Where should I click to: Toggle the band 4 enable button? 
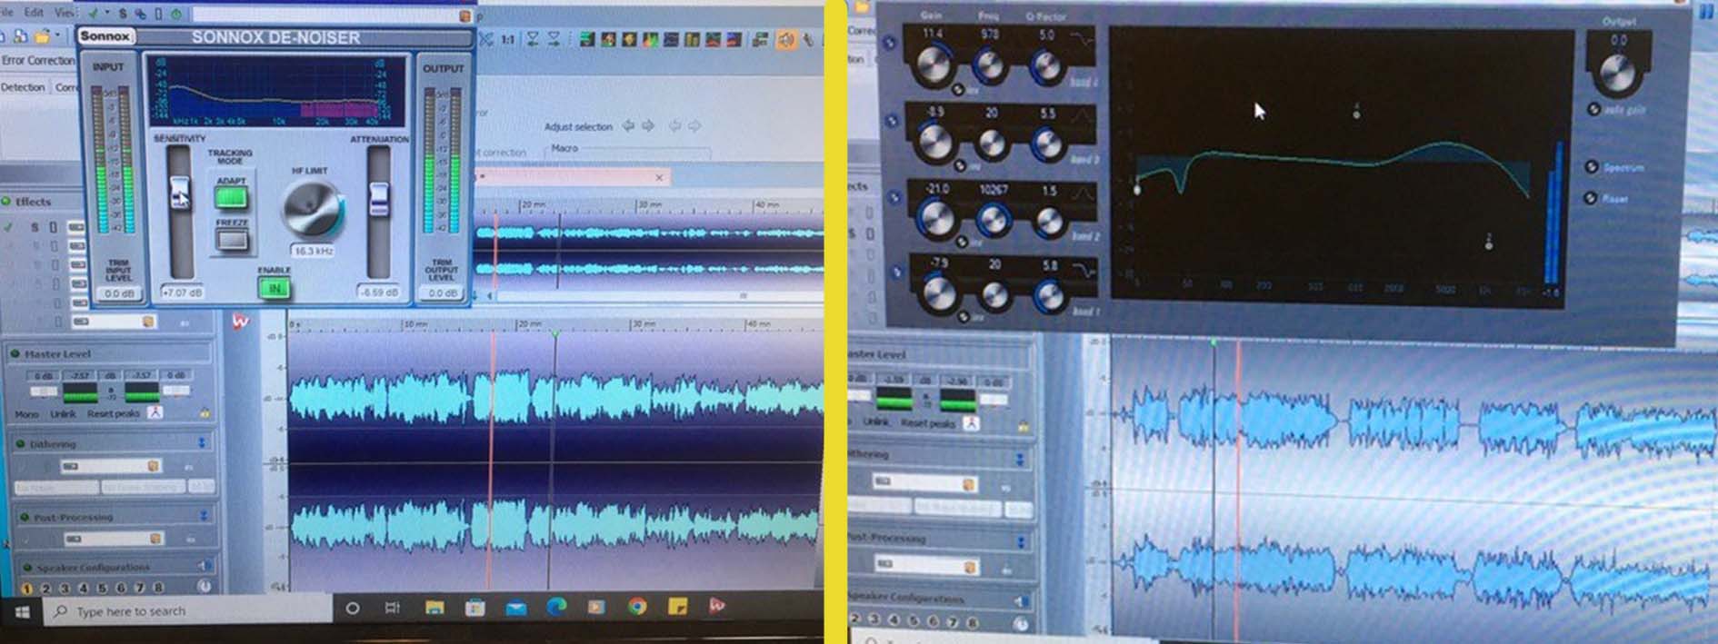click(890, 43)
